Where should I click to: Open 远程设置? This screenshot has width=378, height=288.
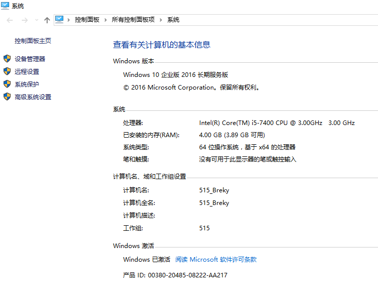[x=27, y=72]
